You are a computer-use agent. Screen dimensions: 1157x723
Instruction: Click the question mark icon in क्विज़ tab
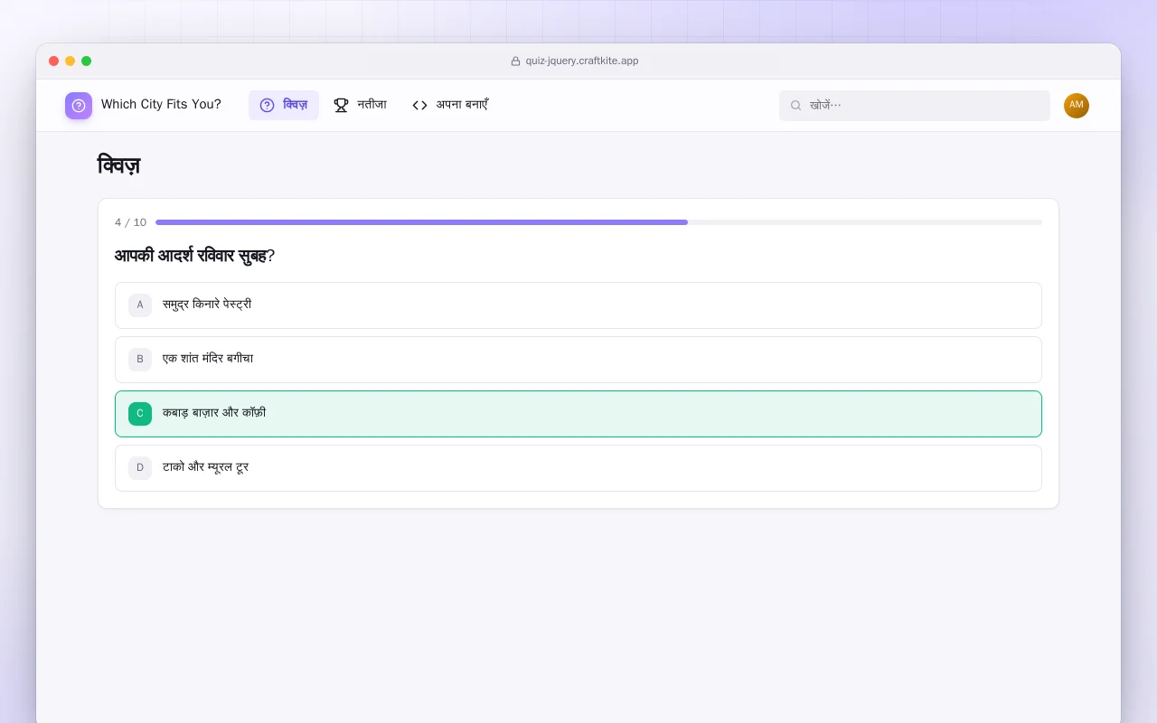pyautogui.click(x=267, y=105)
